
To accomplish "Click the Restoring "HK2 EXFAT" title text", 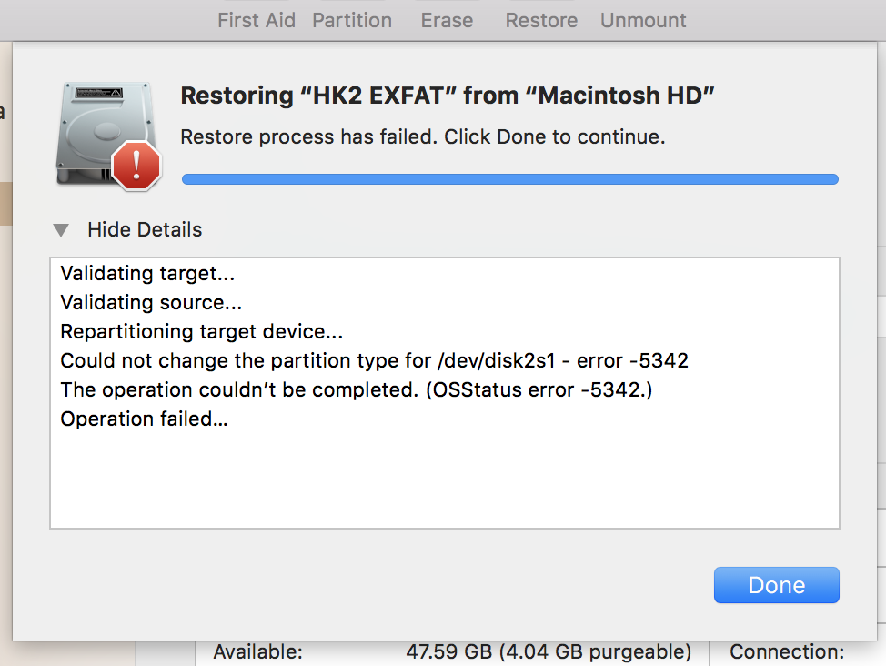I will tap(447, 95).
